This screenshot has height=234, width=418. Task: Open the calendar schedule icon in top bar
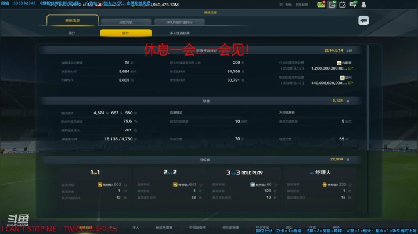343,4
